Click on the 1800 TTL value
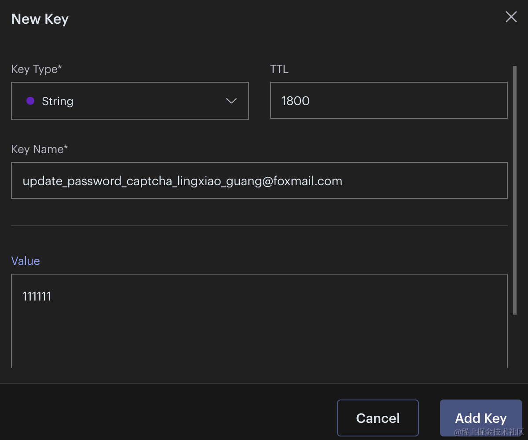Screen dimensions: 528x440 [295, 101]
